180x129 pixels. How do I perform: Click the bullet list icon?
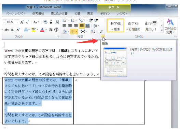pos(65,20)
